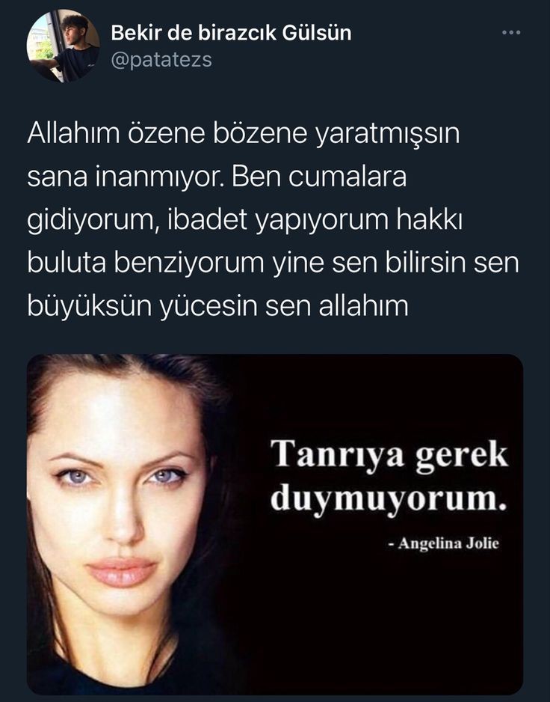Tap the line 'gidiyorum, ibadet yapıyorum hakkı'

(x=244, y=220)
